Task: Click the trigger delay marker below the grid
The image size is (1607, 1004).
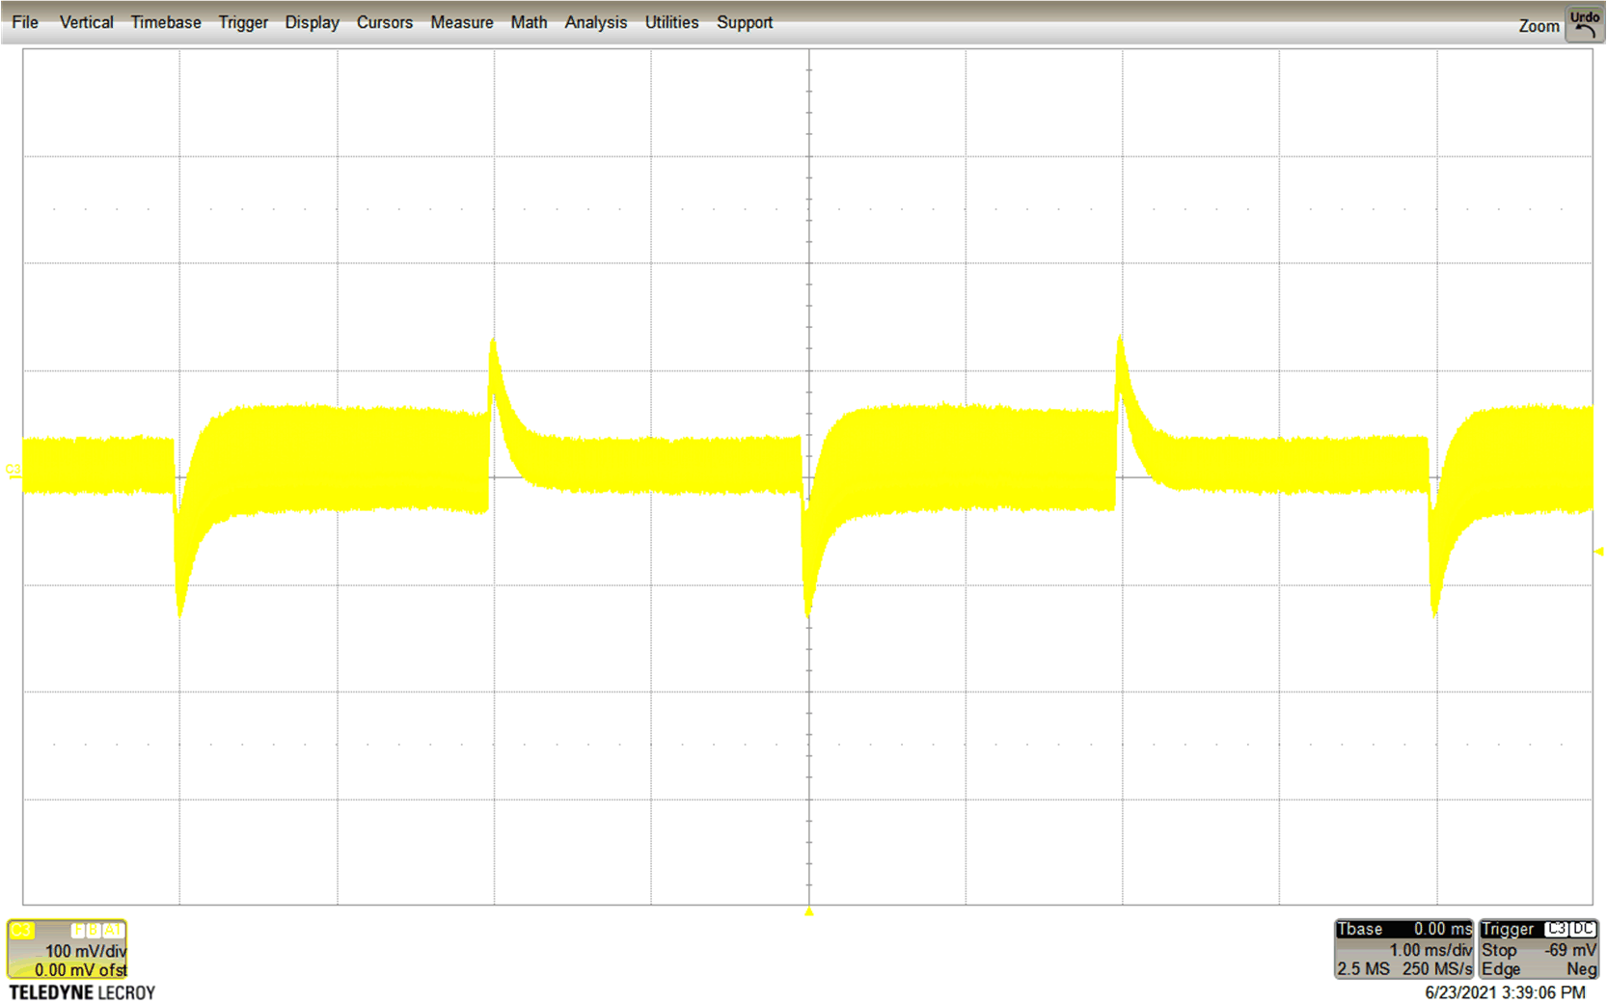Action: [x=809, y=911]
